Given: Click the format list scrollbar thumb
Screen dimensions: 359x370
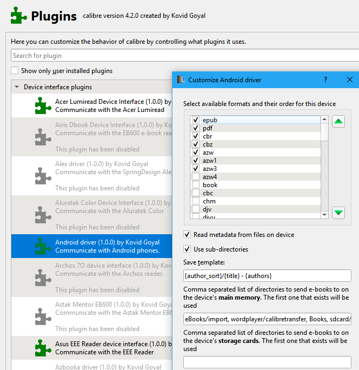Looking at the screenshot, I should pos(324,132).
